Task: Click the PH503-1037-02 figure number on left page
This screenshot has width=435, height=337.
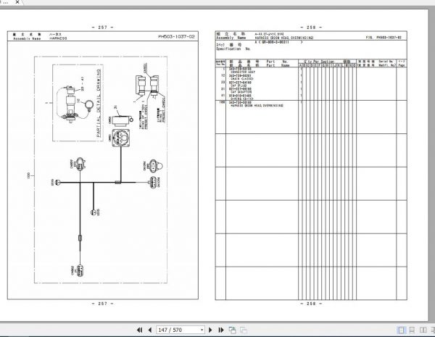Action: [x=176, y=36]
